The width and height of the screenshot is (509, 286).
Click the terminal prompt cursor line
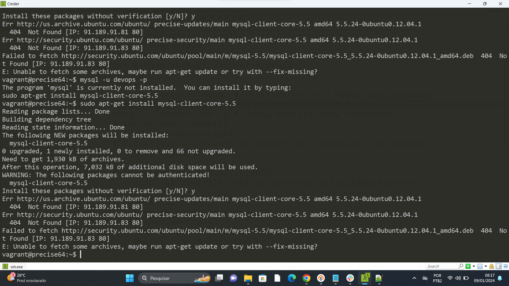(81, 254)
